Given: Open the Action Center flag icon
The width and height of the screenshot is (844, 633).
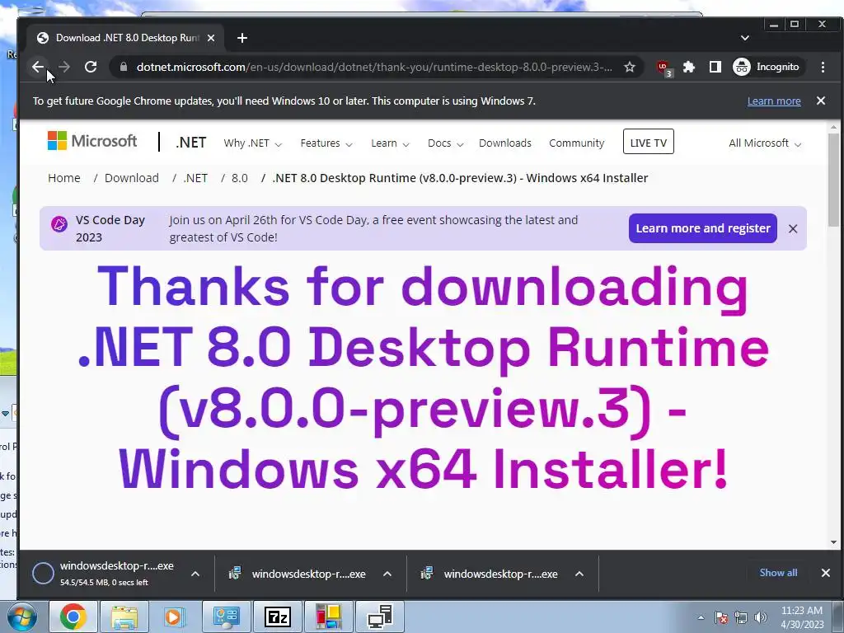Looking at the screenshot, I should click(721, 617).
